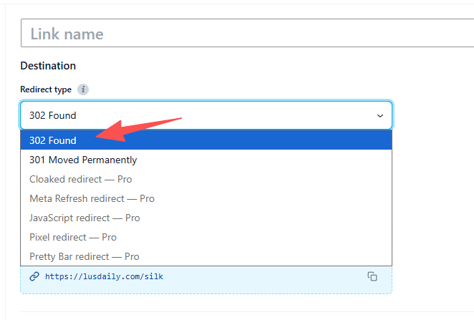Click the dashed light-blue pretty link box

point(206,279)
